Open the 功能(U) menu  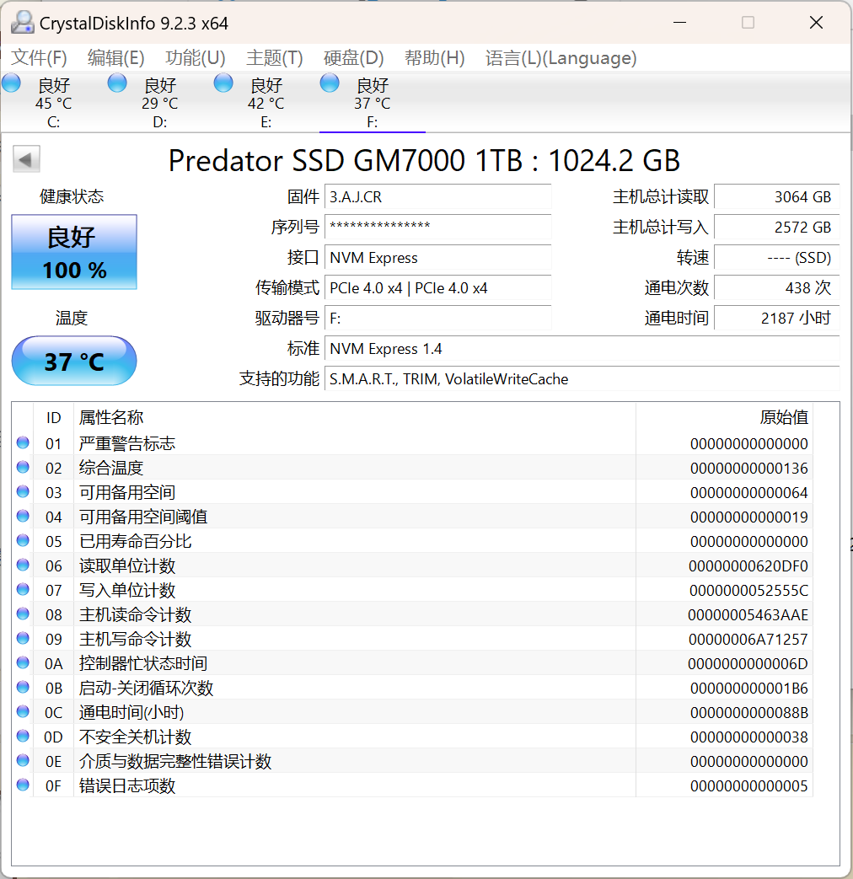[x=195, y=58]
